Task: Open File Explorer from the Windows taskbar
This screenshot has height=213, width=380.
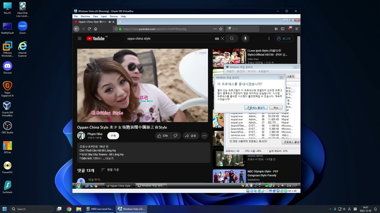Action: [x=79, y=209]
